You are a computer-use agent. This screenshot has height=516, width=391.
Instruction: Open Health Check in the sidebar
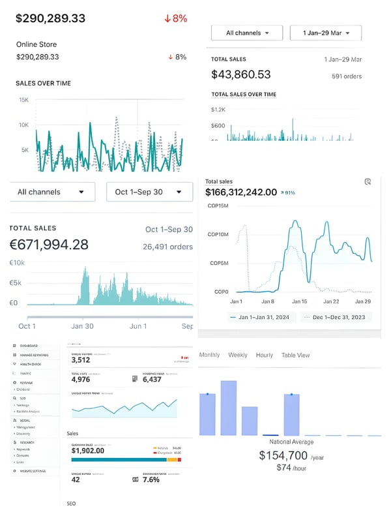click(30, 364)
